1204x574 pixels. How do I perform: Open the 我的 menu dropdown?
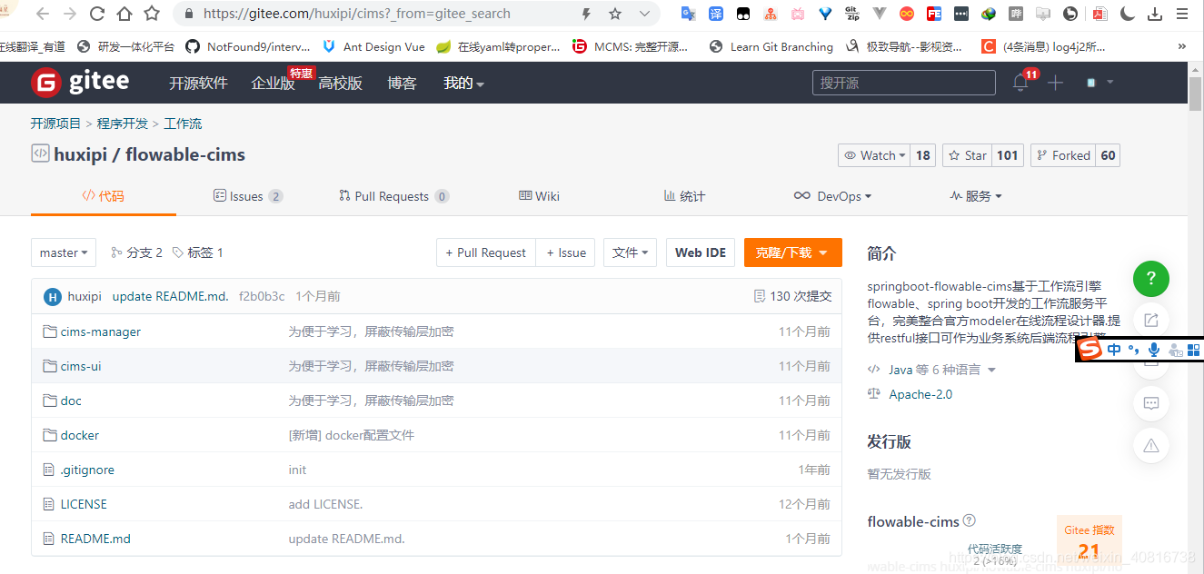463,83
